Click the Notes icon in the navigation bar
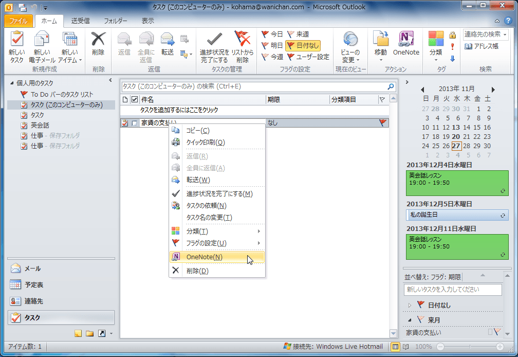The height and width of the screenshot is (357, 518). coord(78,333)
